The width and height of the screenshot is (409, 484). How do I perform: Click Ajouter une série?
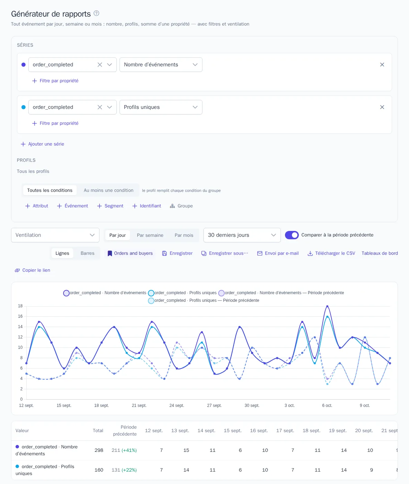pyautogui.click(x=42, y=144)
